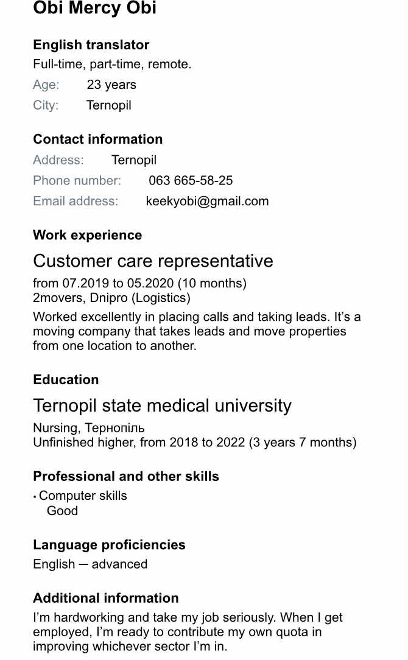
Task: Select the Contact information heading
Action: pyautogui.click(x=97, y=139)
